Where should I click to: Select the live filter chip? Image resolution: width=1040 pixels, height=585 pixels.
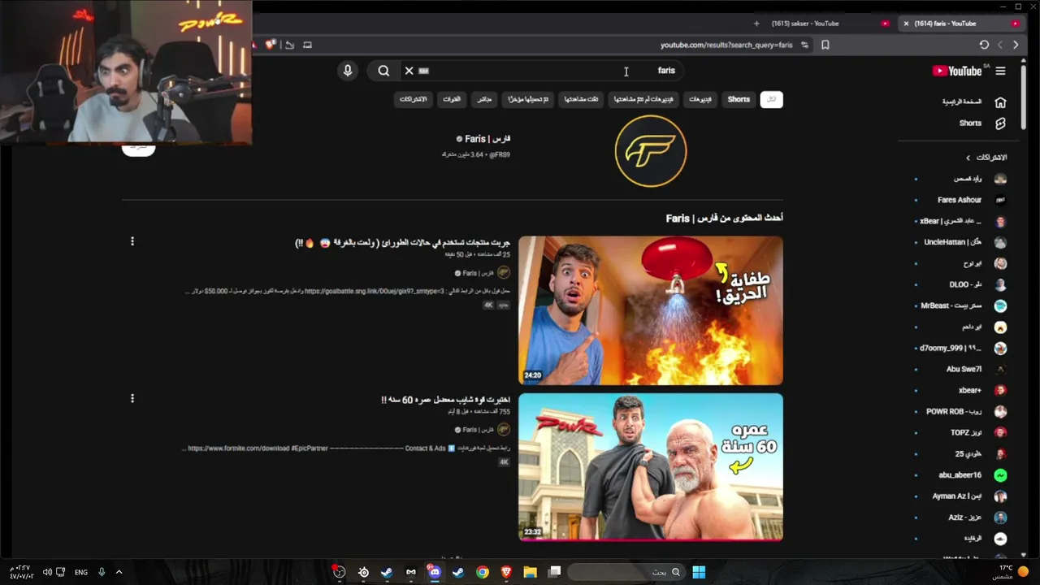[484, 99]
